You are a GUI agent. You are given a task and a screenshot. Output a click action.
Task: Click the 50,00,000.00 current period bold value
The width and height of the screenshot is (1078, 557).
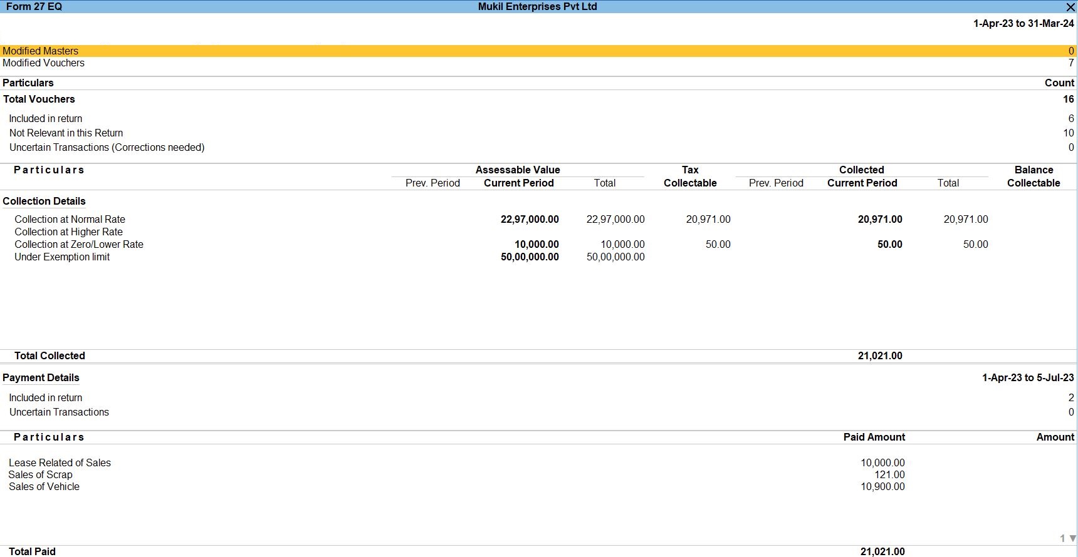[530, 257]
